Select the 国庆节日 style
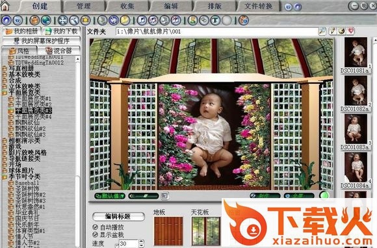The height and width of the screenshot is (248, 377). click(x=27, y=219)
